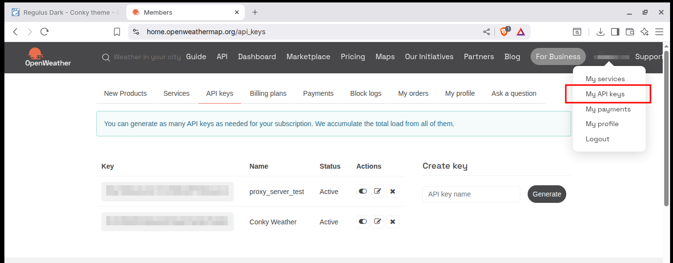Click the share icon in address bar
Image resolution: width=673 pixels, height=263 pixels.
coord(486,32)
